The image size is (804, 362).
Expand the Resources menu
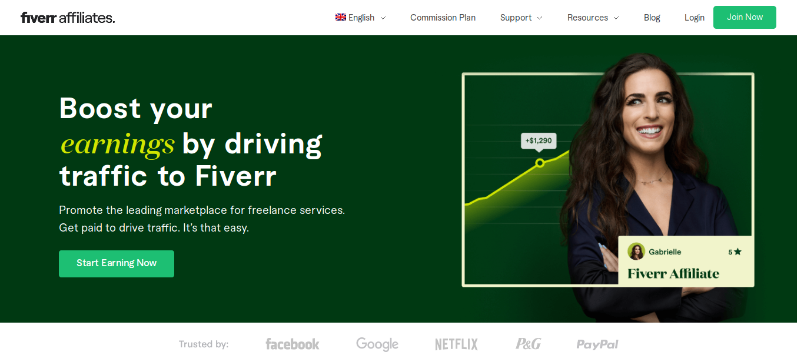coord(593,18)
